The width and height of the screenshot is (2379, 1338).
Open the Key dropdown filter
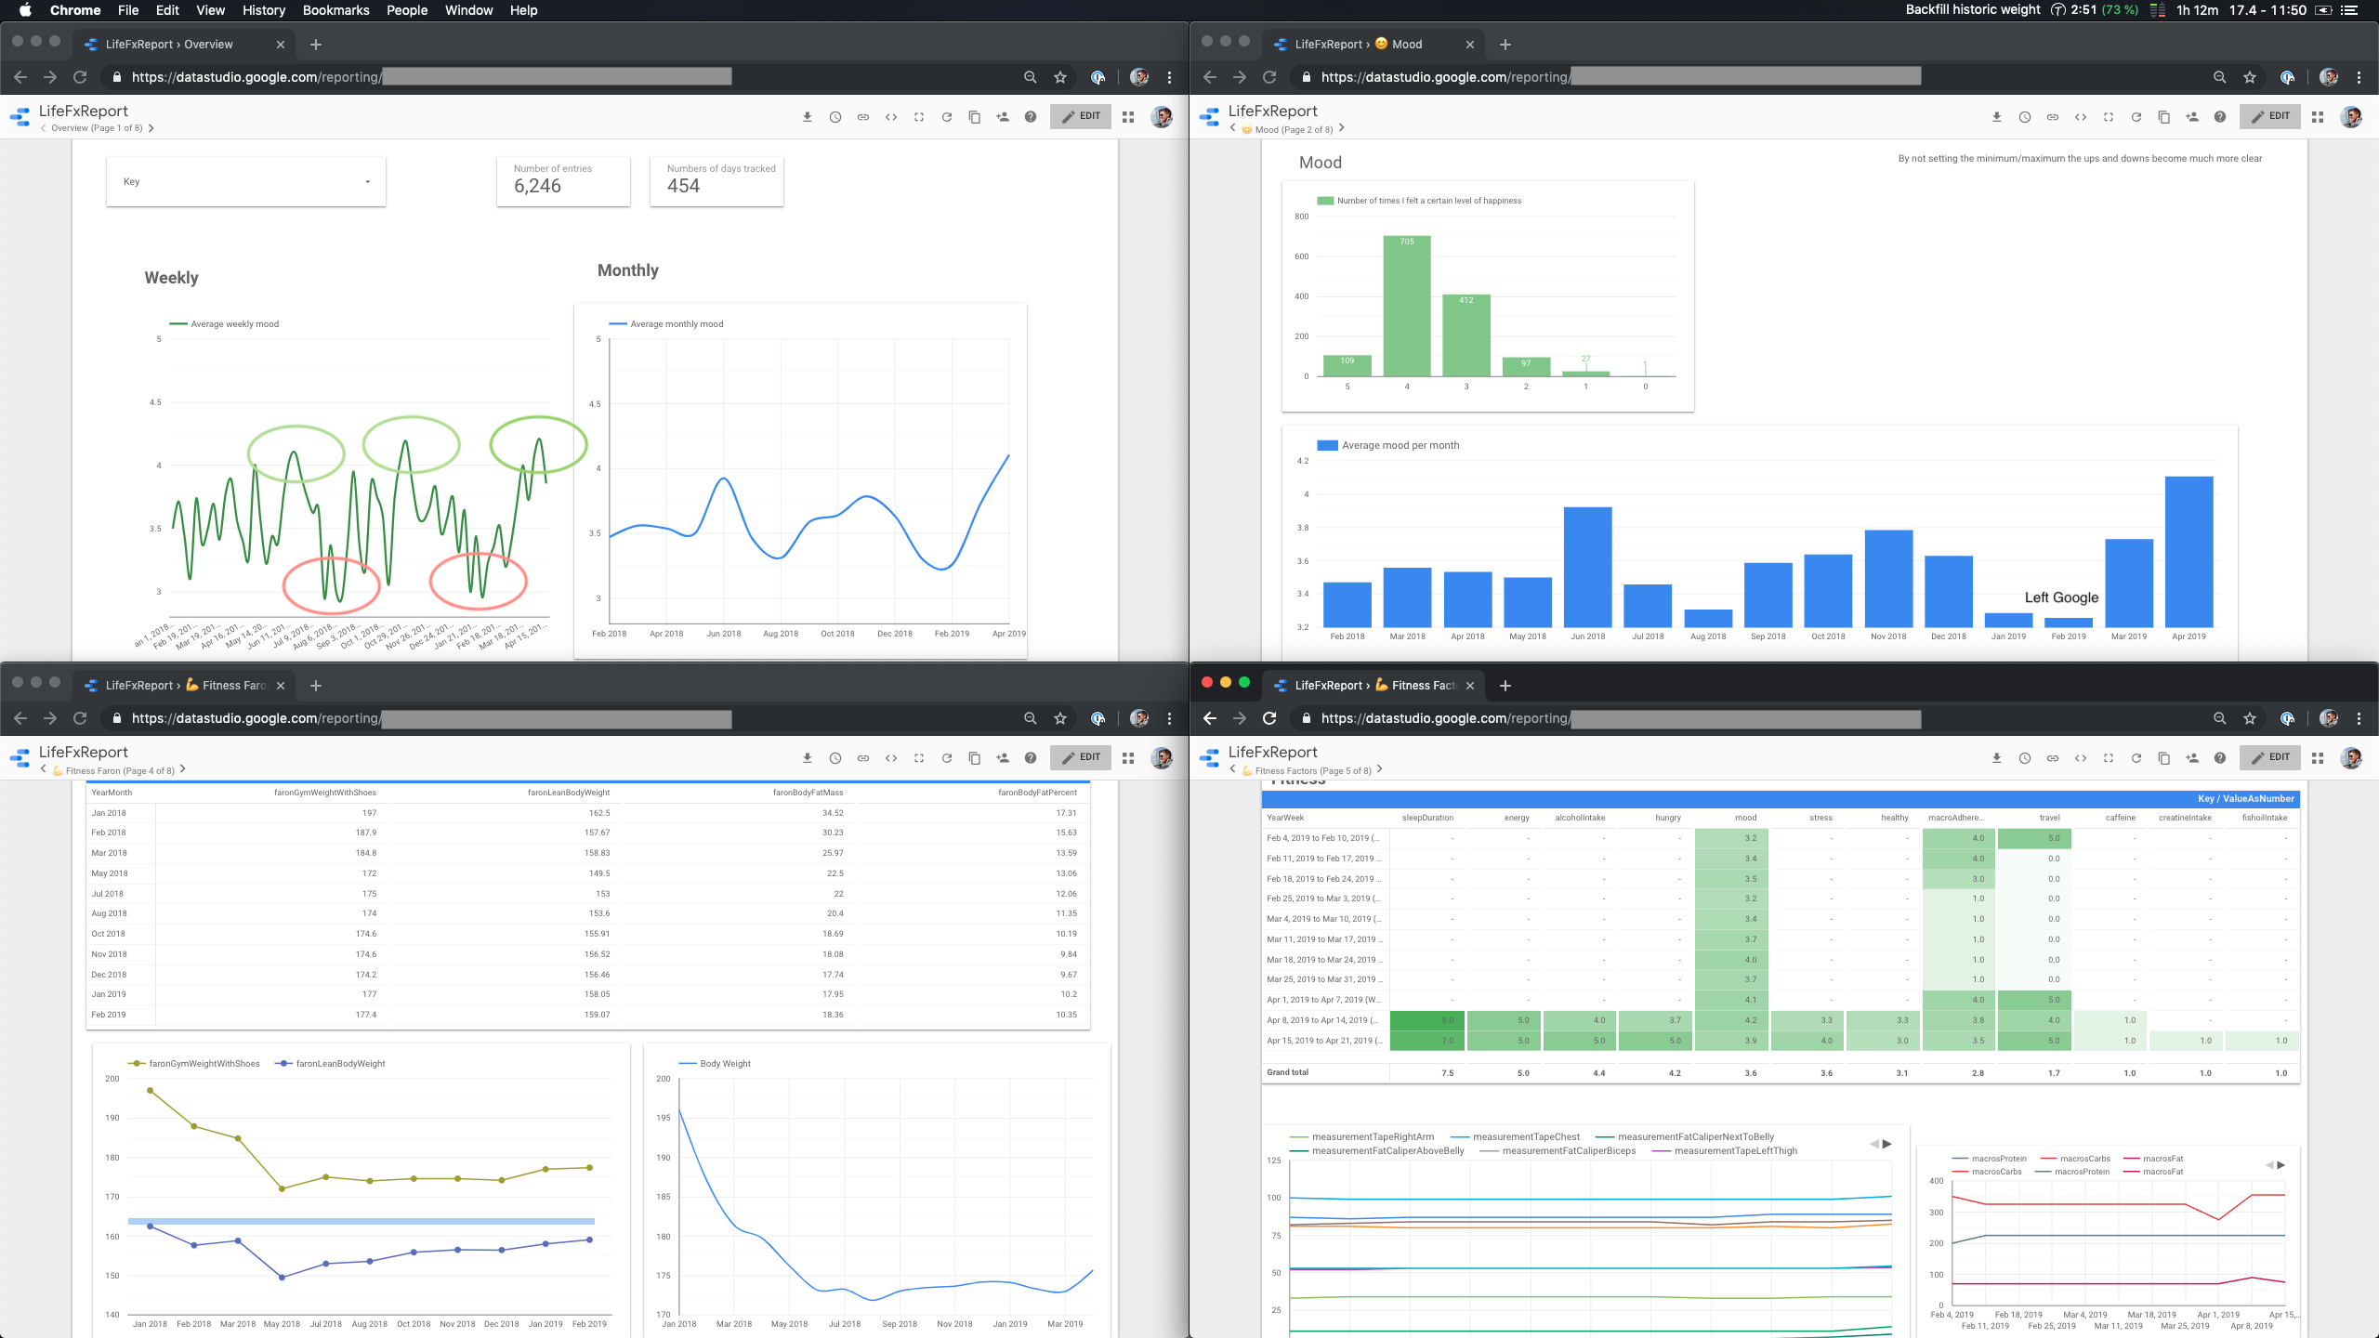(x=246, y=181)
